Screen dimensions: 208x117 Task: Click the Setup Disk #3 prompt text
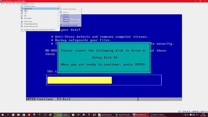105,58
